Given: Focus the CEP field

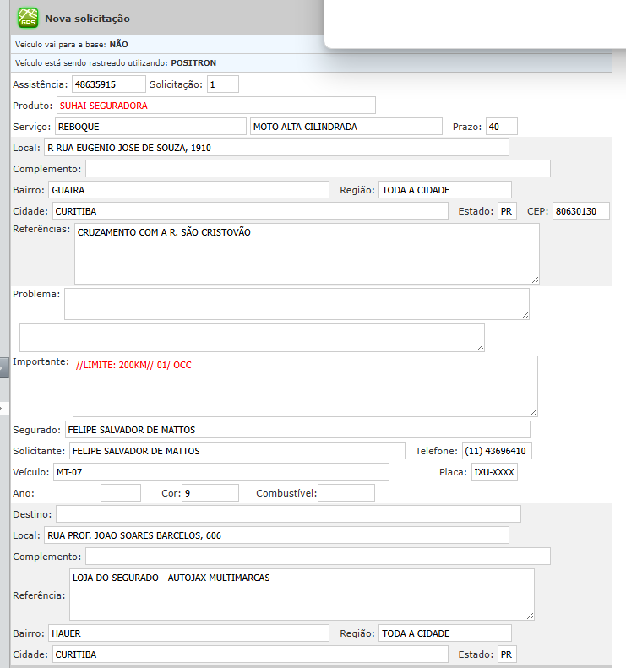Looking at the screenshot, I should pyautogui.click(x=580, y=211).
